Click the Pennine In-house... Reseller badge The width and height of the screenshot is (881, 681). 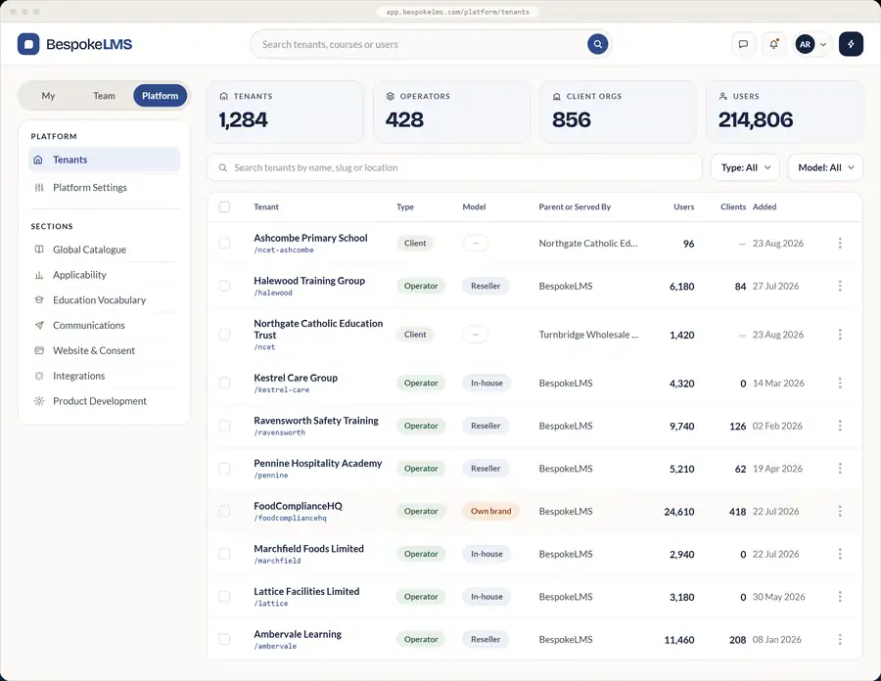[x=486, y=469]
